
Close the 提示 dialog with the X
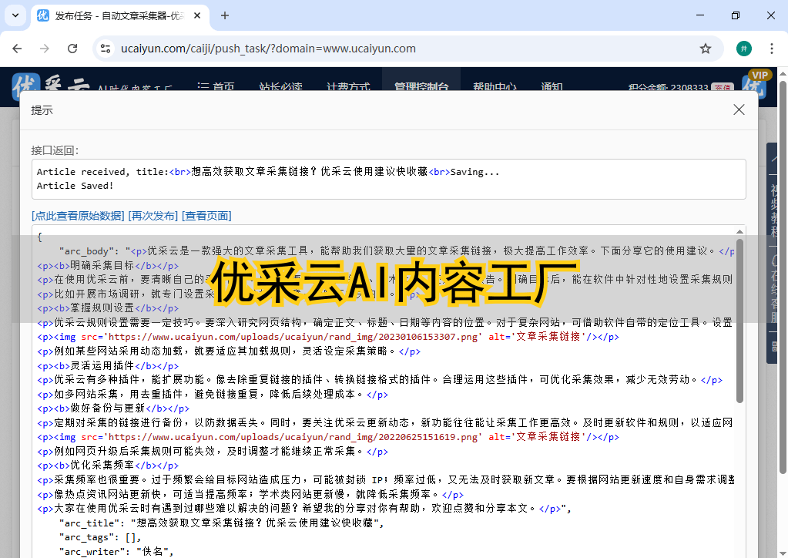pyautogui.click(x=739, y=110)
